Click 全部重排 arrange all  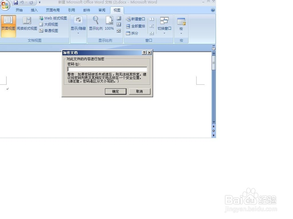click(135, 26)
